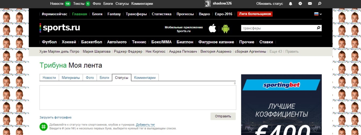Switch to Новости feed tab
This screenshot has width=361, height=135.
click(49, 78)
